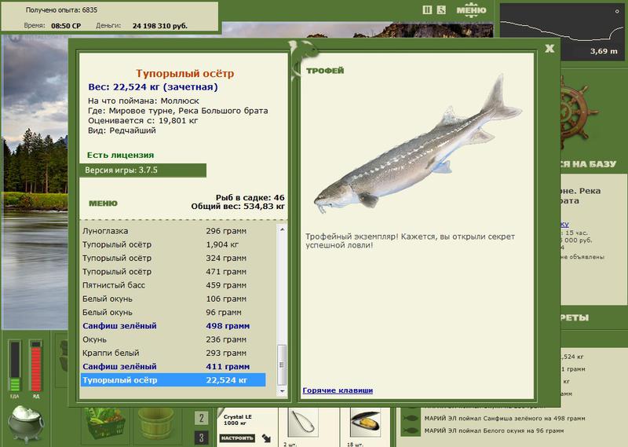Click Общий вес: 534,83 кг text
Screen dimensions: 628x447
point(238,207)
